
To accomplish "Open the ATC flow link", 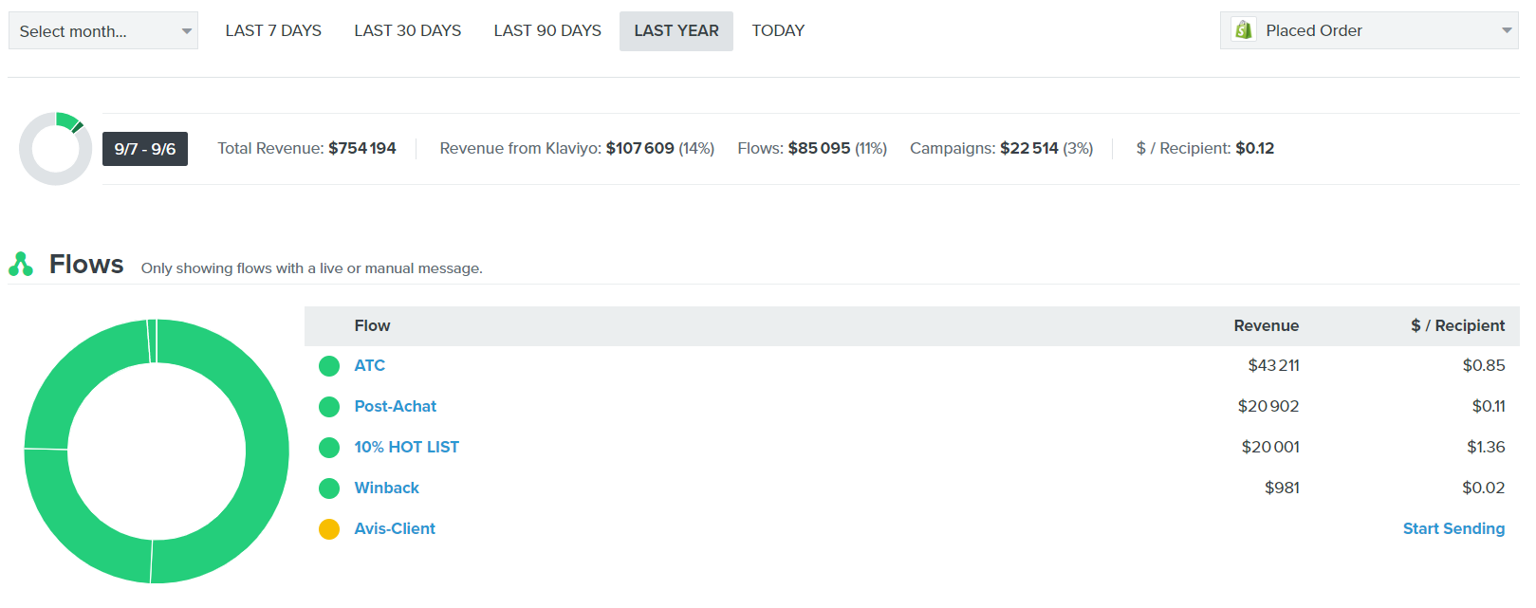I will (369, 366).
